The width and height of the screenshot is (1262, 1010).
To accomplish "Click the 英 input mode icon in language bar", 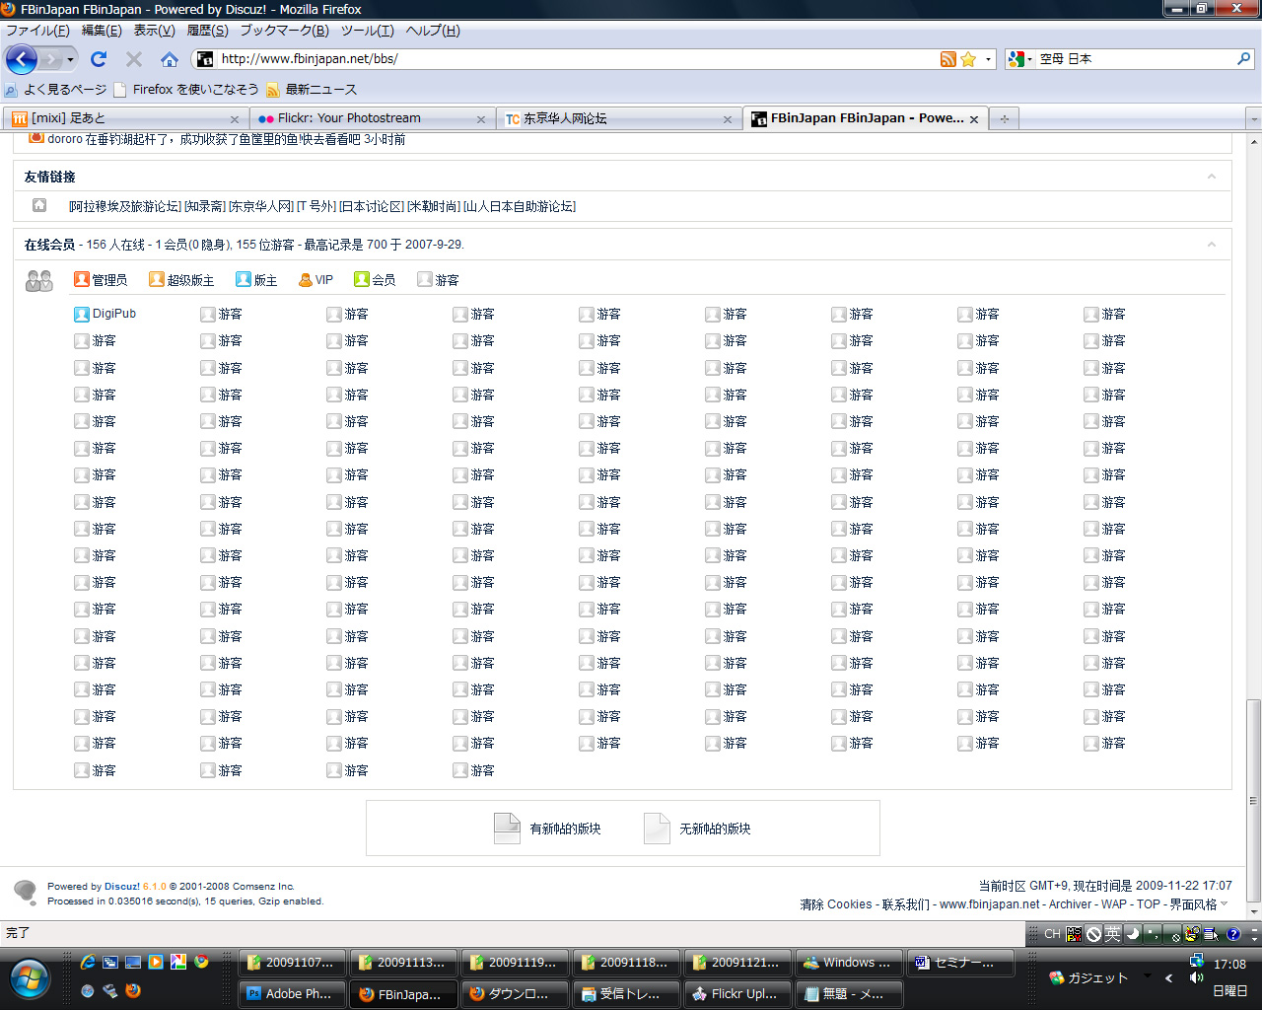I will tap(1112, 934).
